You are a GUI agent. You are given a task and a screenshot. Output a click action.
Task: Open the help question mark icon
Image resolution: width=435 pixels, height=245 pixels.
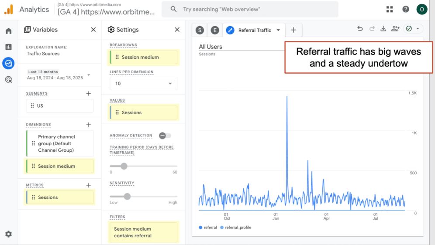(406, 9)
